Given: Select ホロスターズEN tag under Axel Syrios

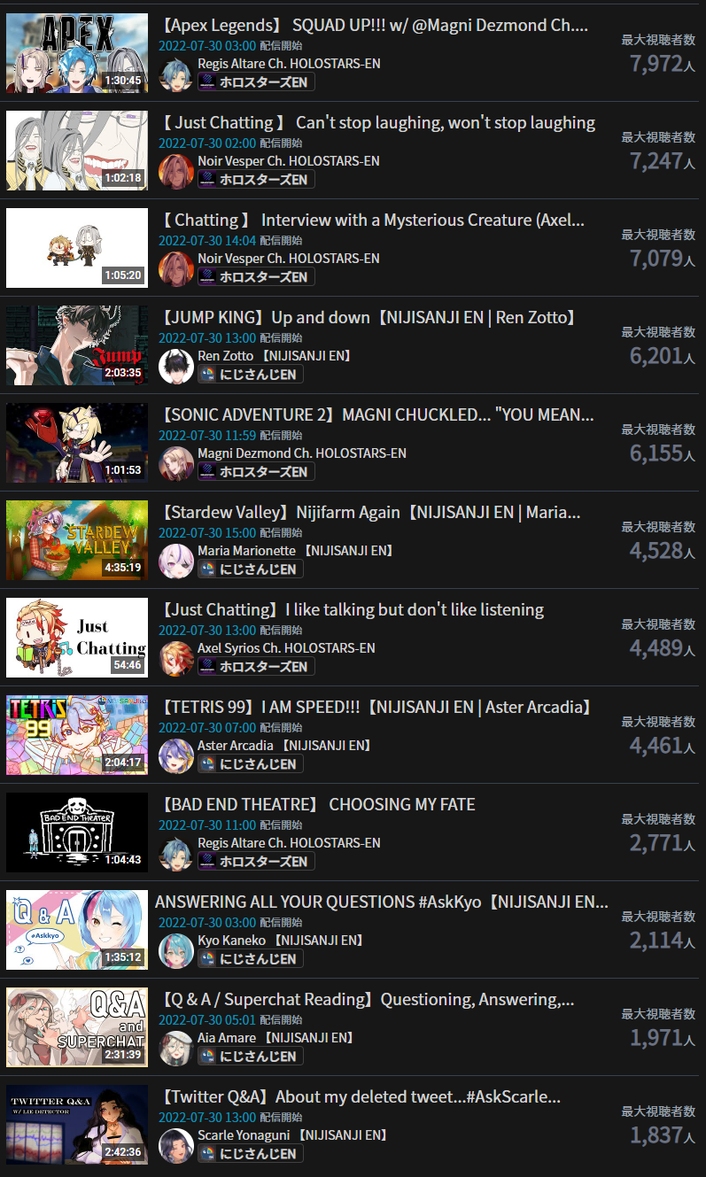Looking at the screenshot, I should (x=256, y=666).
